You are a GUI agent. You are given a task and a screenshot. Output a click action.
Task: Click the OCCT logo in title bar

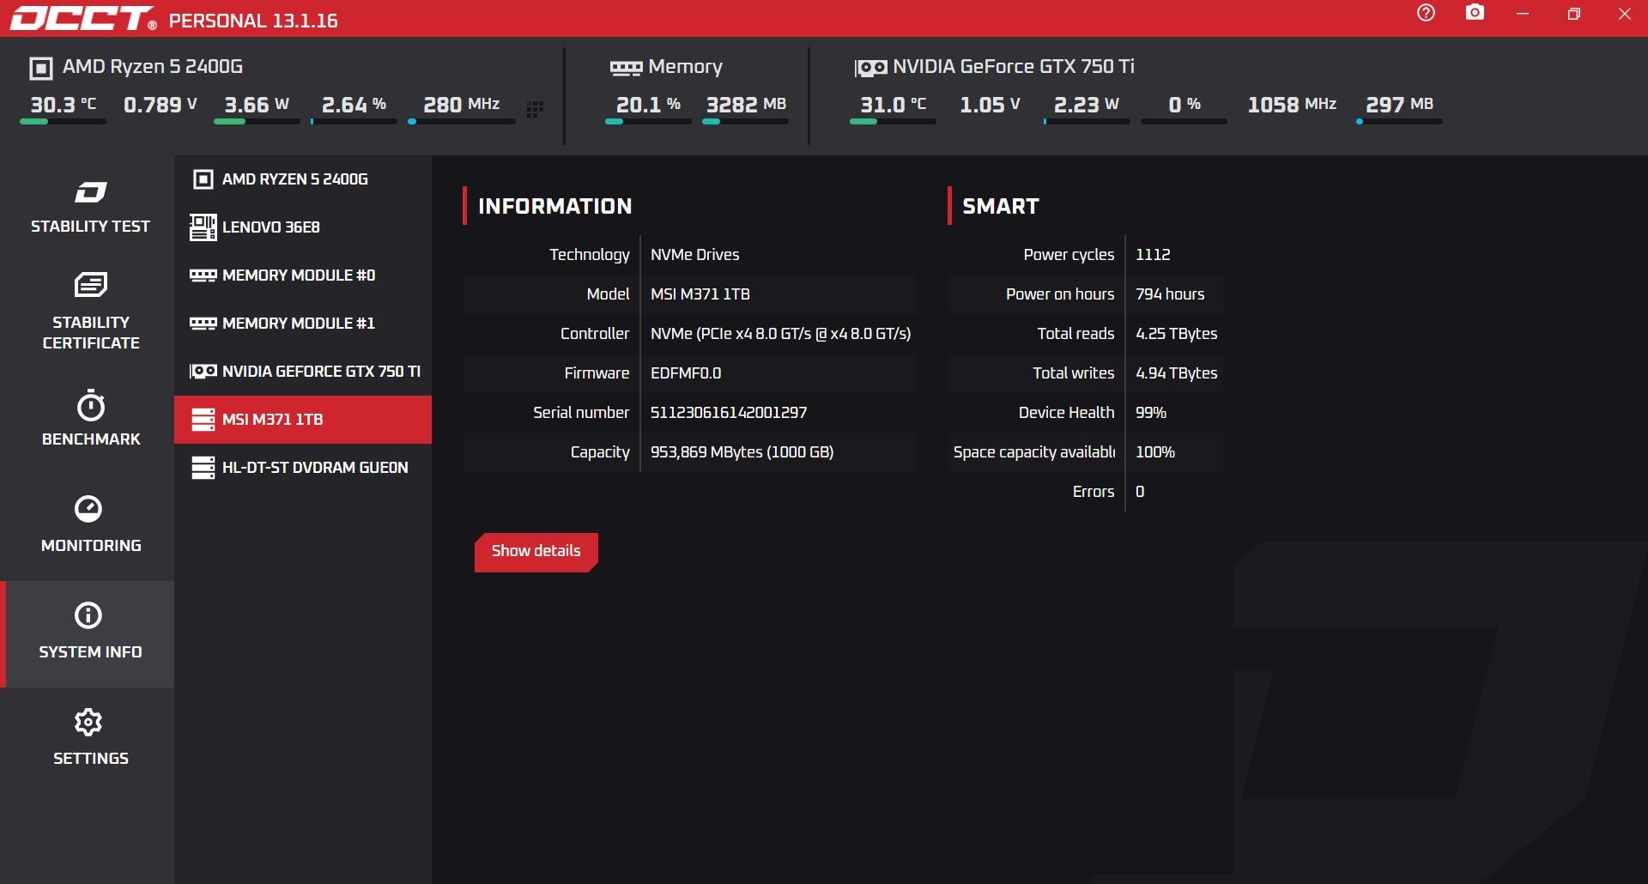83,18
